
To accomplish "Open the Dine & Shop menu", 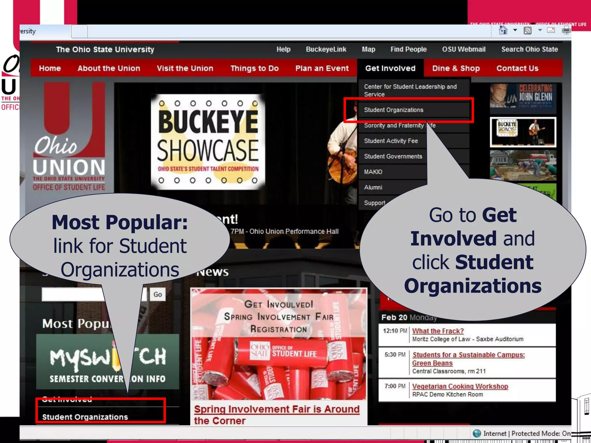I will click(x=456, y=68).
